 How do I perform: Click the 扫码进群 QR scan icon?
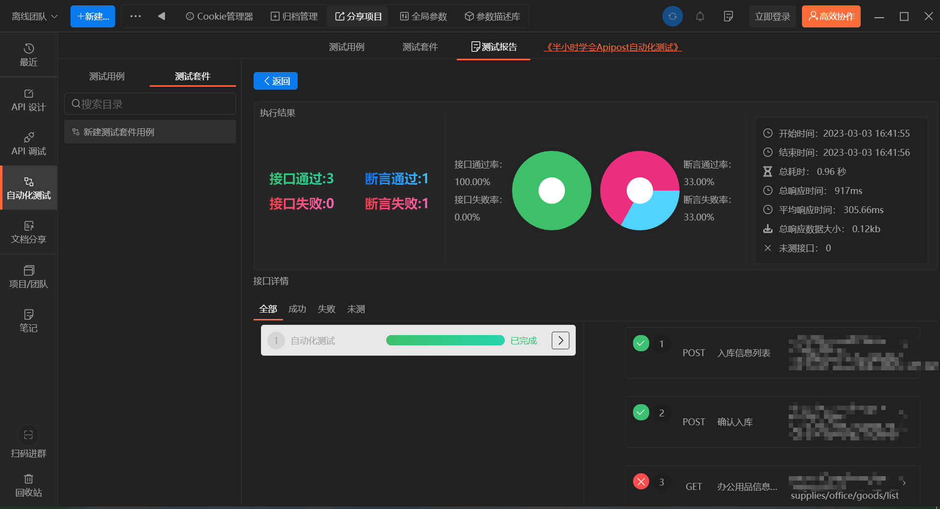click(28, 435)
